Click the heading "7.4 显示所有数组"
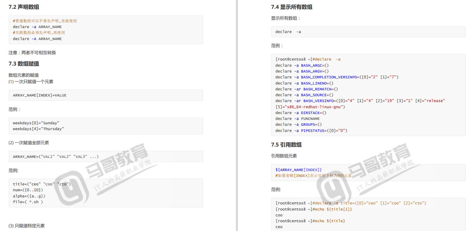 point(292,7)
